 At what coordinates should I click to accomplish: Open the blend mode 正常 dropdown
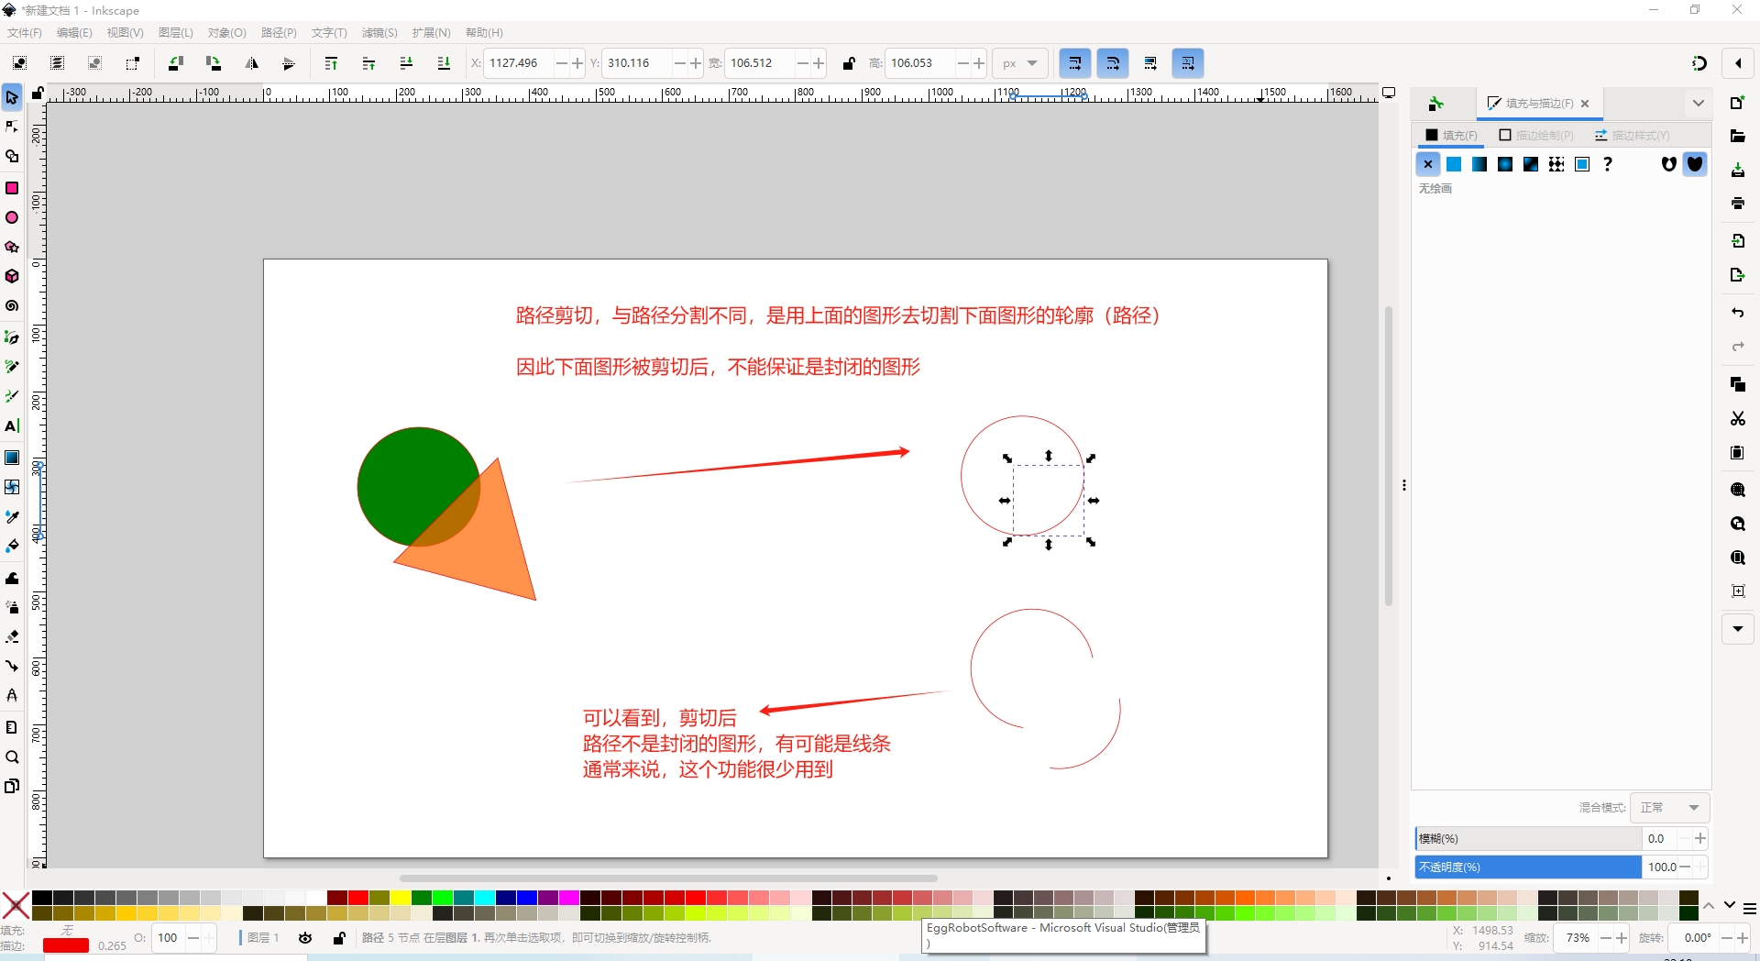(1669, 808)
